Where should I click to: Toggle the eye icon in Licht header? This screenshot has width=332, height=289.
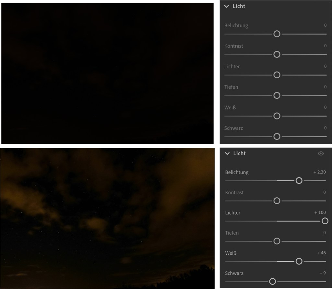321,153
